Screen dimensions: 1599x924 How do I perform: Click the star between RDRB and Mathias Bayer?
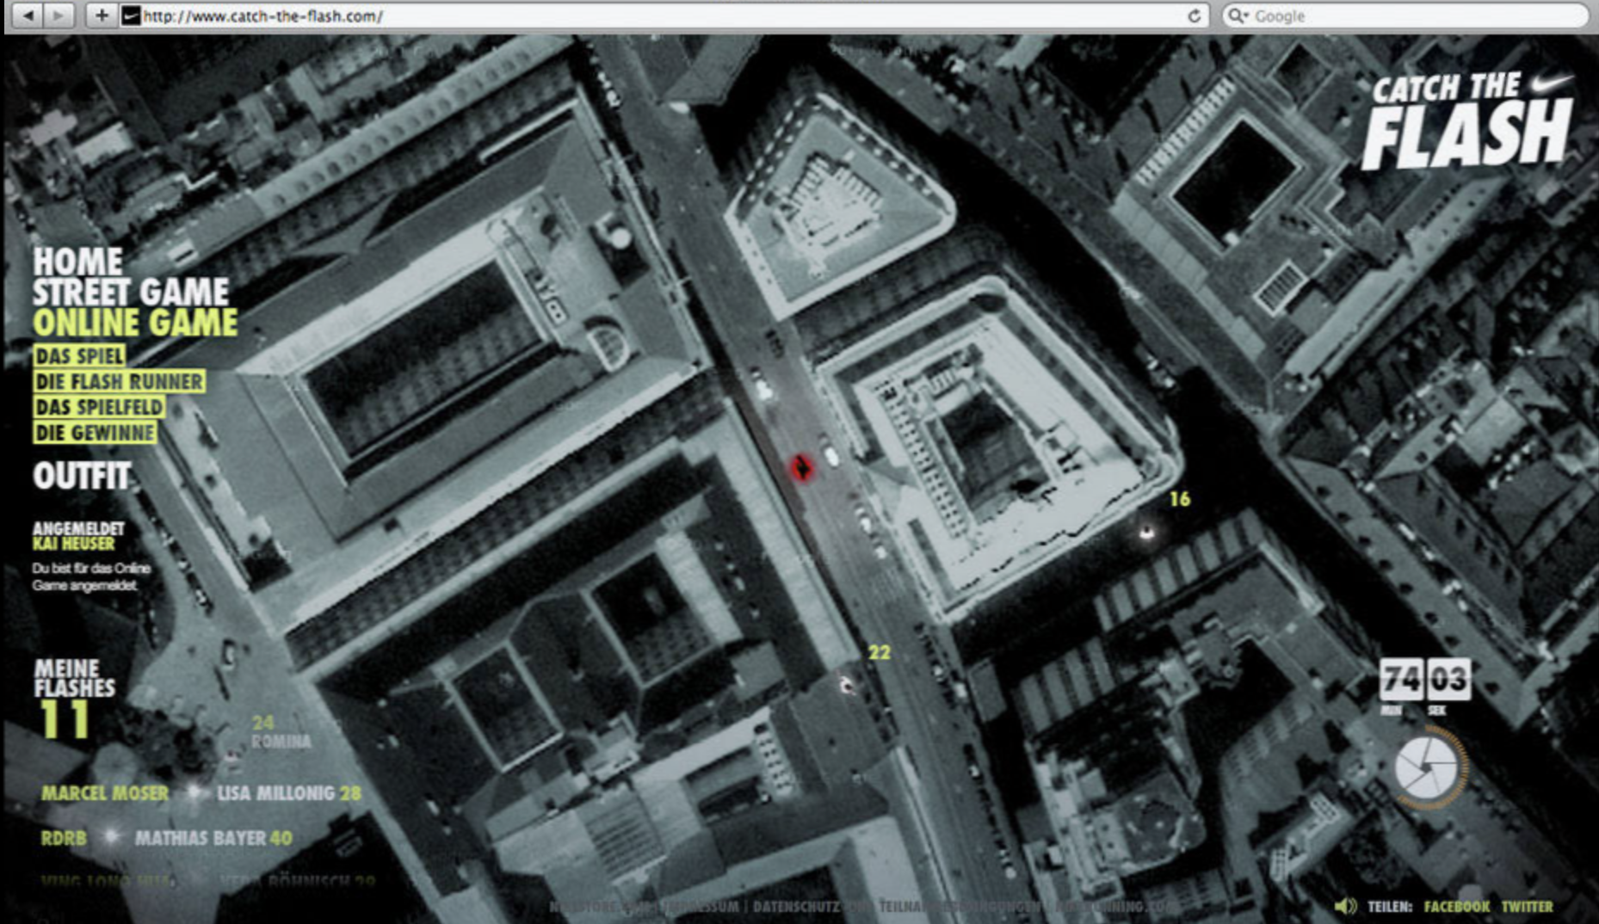point(110,836)
